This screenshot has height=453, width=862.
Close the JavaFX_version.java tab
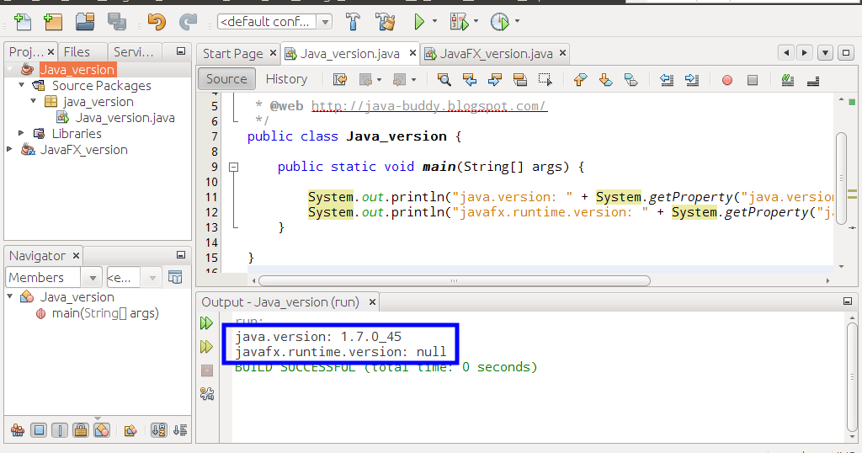[562, 53]
